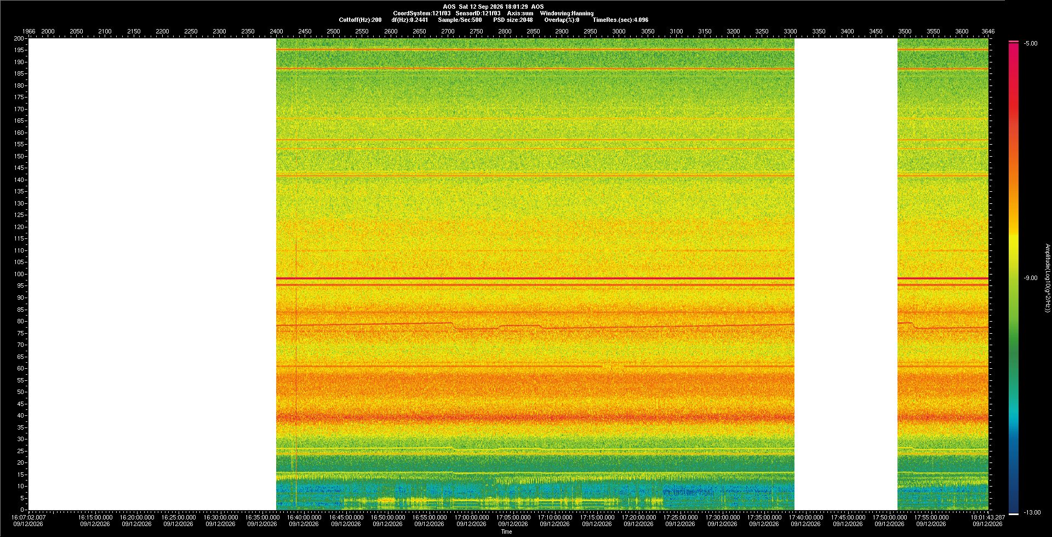Click the 2400 tick on top axis
This screenshot has height=537, width=1052.
276,31
